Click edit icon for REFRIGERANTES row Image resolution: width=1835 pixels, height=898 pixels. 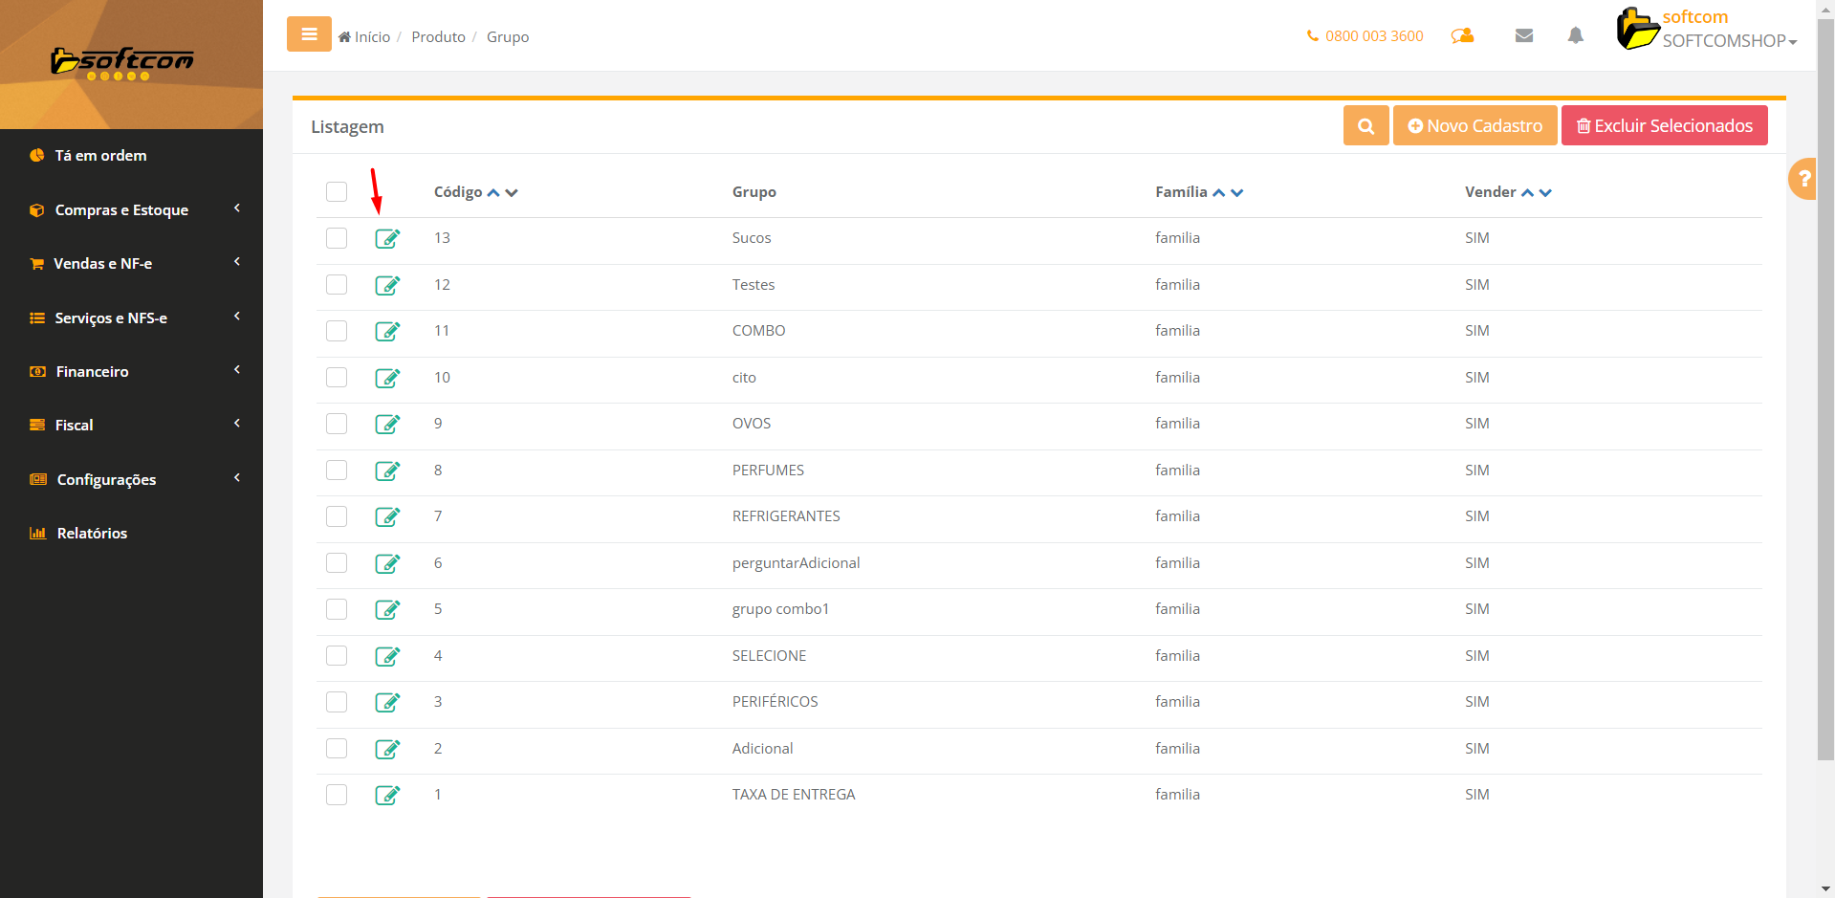pyautogui.click(x=387, y=516)
